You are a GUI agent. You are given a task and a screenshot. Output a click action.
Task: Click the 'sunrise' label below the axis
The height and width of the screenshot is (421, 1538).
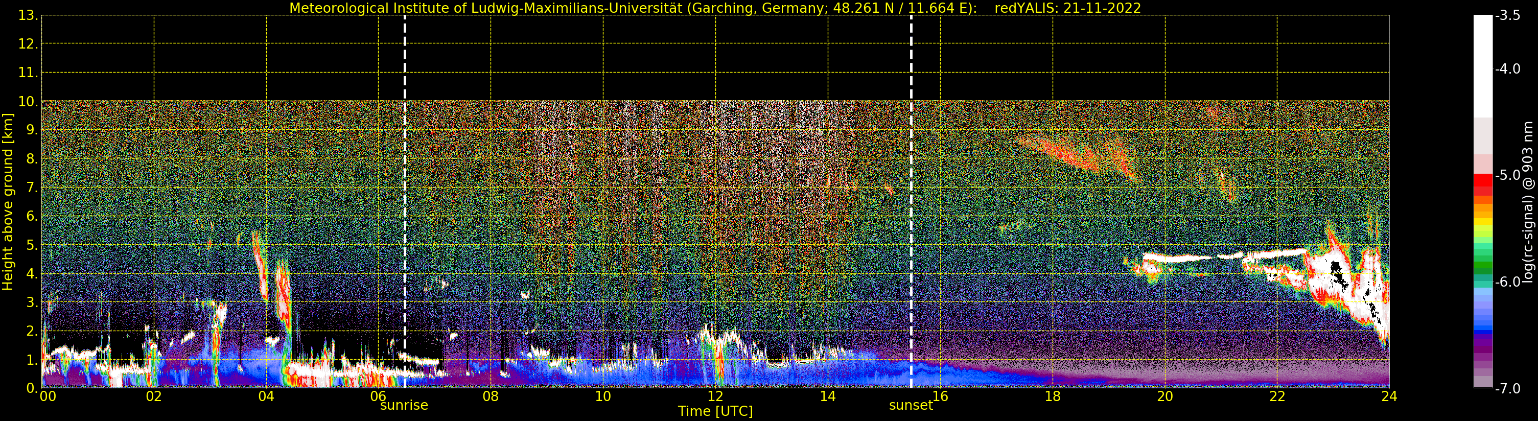pyautogui.click(x=404, y=405)
